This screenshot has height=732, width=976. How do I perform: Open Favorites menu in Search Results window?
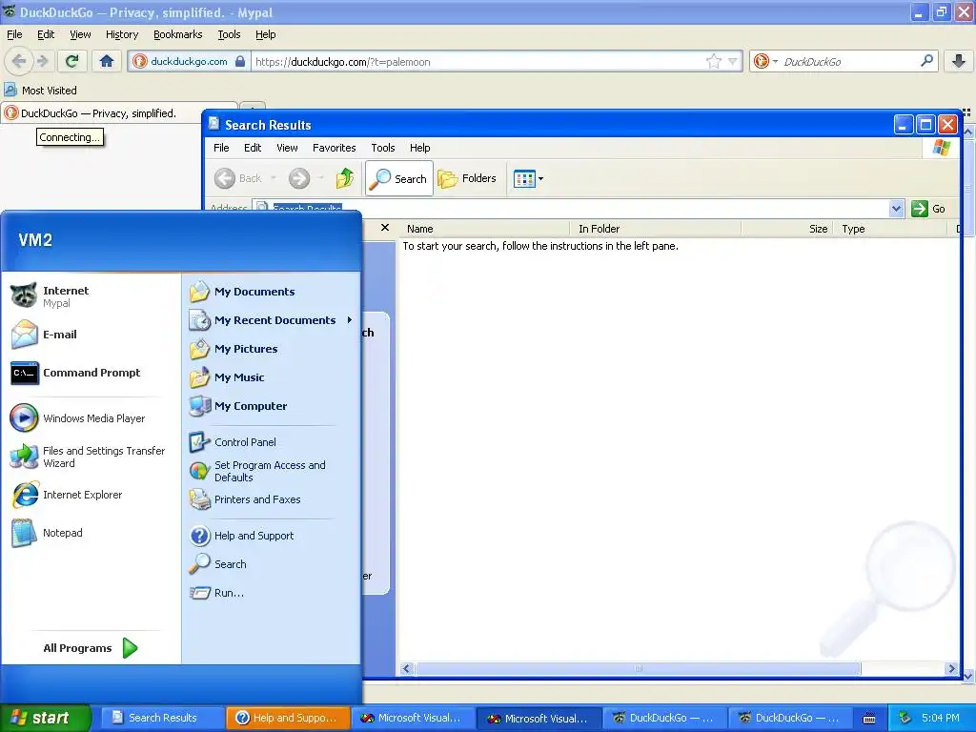335,148
